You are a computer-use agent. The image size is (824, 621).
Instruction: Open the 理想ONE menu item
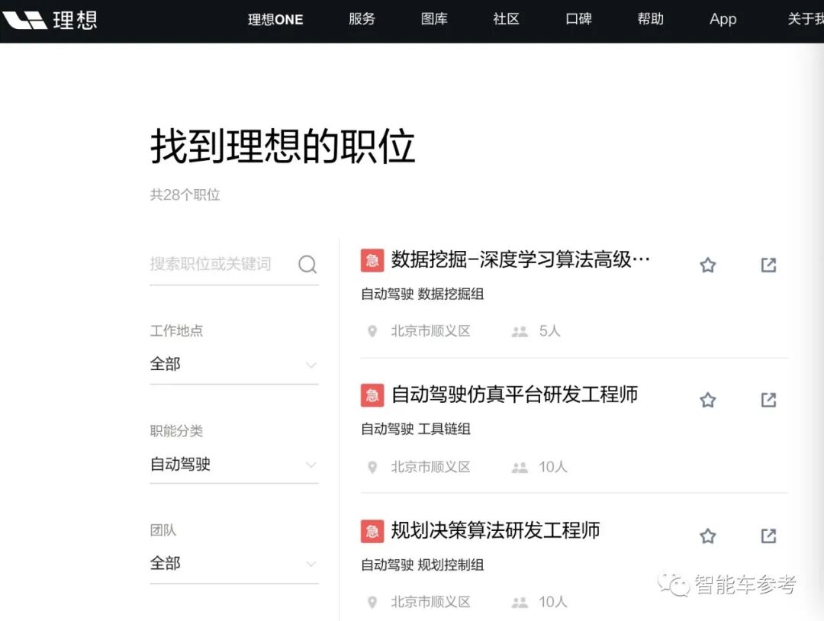[x=275, y=19]
